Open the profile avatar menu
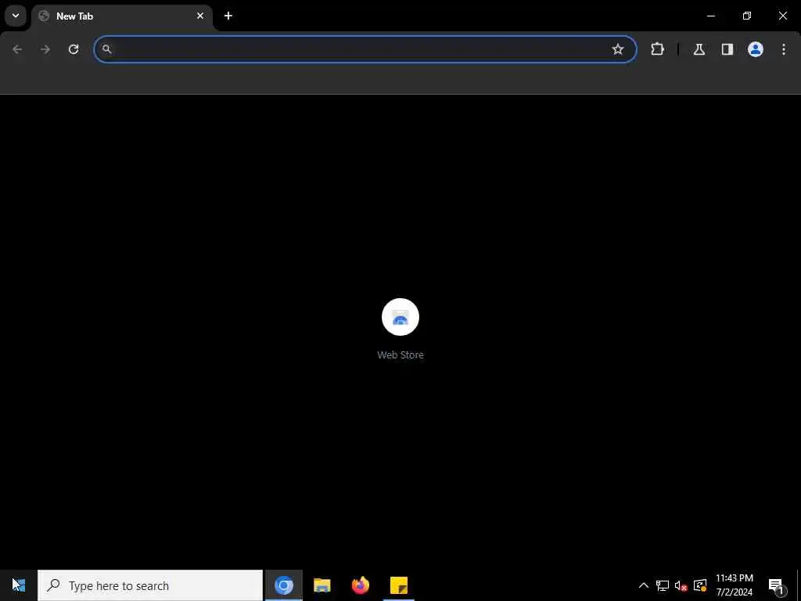Viewport: 801px width, 601px height. [x=755, y=49]
